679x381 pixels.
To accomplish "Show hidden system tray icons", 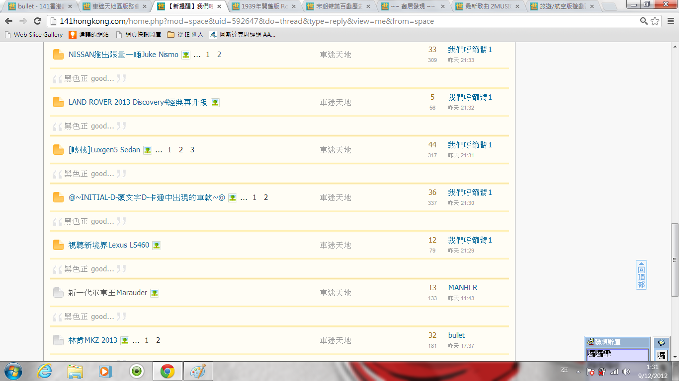I will point(578,371).
